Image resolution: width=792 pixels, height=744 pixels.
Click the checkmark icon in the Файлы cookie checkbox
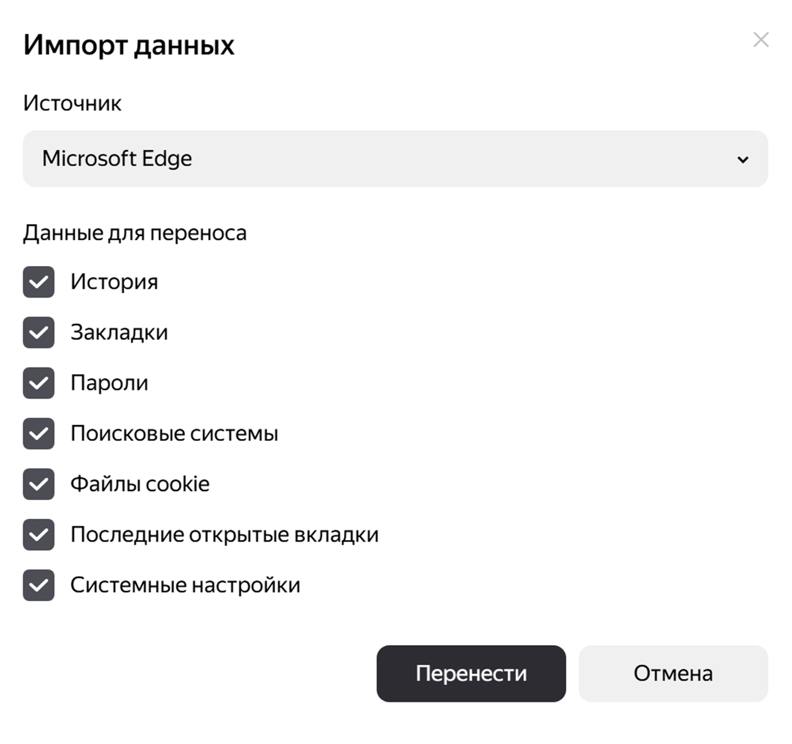click(39, 484)
